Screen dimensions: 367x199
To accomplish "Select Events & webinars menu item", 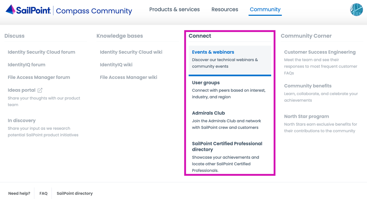I will coord(213,52).
